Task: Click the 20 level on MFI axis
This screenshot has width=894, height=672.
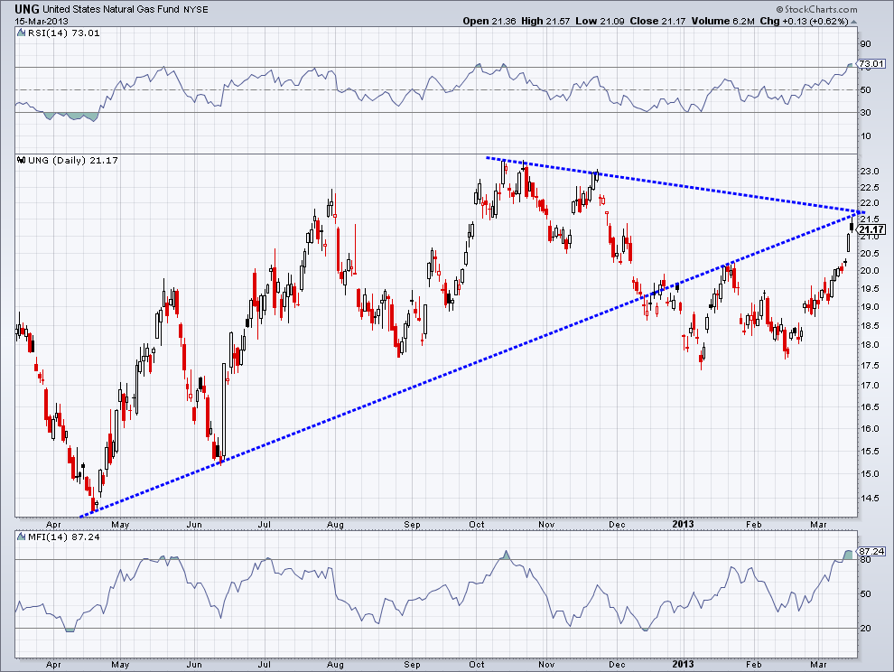Action: coord(864,629)
